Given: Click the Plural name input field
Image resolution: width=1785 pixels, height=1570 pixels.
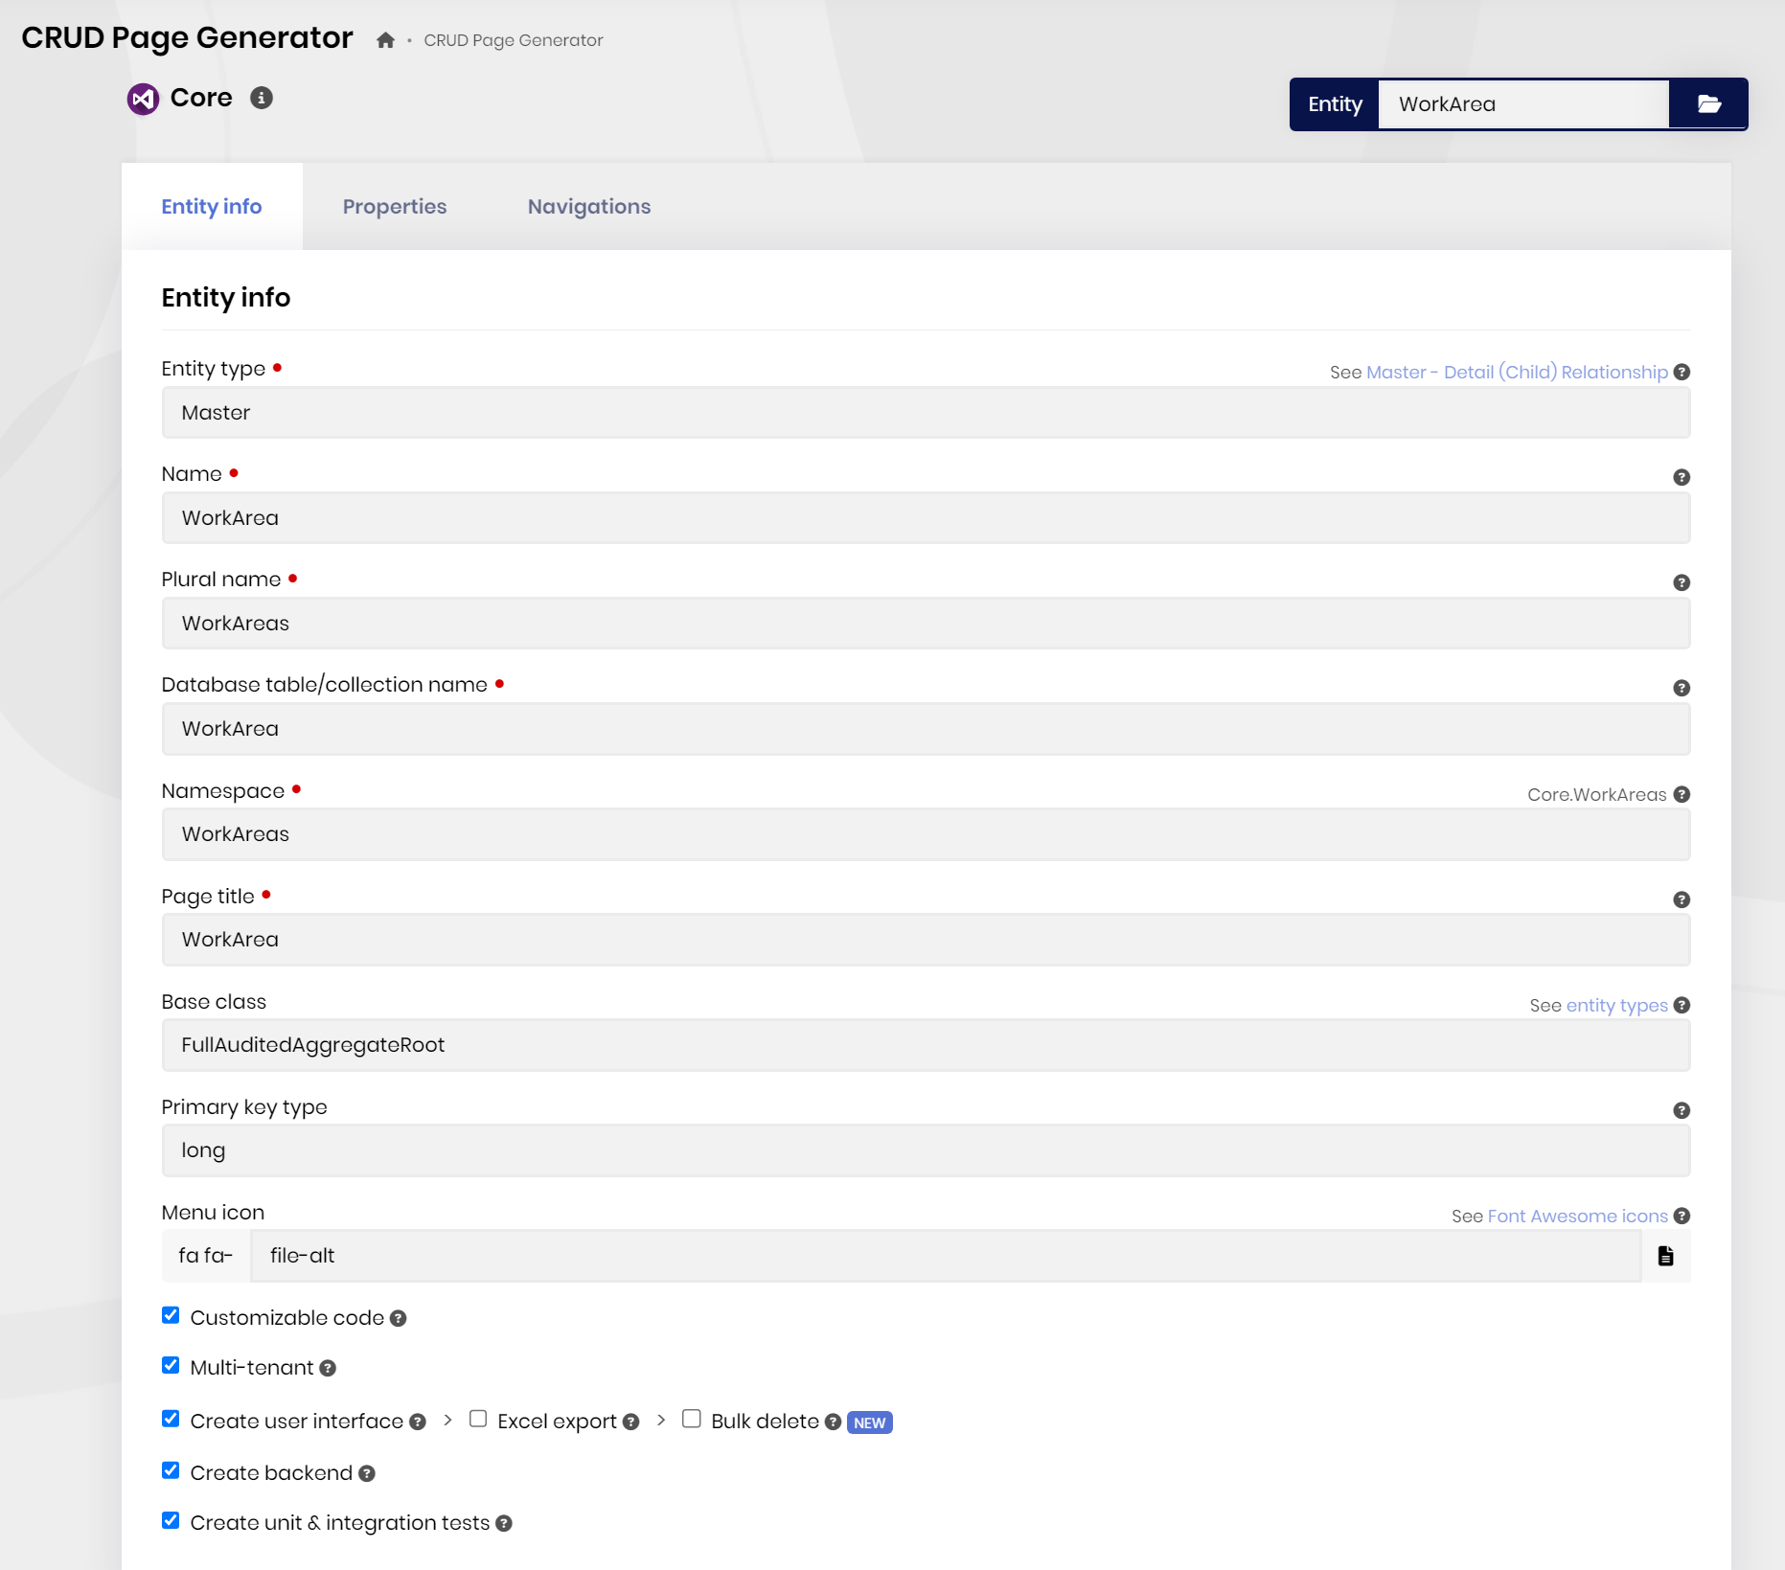Looking at the screenshot, I should (926, 624).
